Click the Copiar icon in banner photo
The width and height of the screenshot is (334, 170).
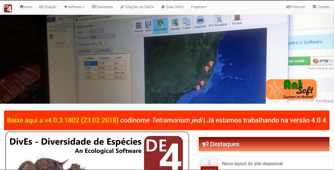click(187, 24)
